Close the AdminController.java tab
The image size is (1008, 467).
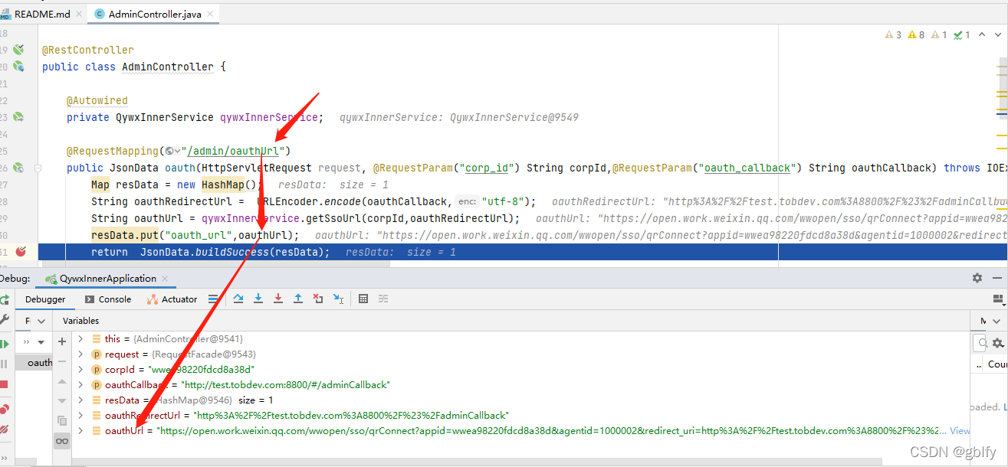point(211,14)
